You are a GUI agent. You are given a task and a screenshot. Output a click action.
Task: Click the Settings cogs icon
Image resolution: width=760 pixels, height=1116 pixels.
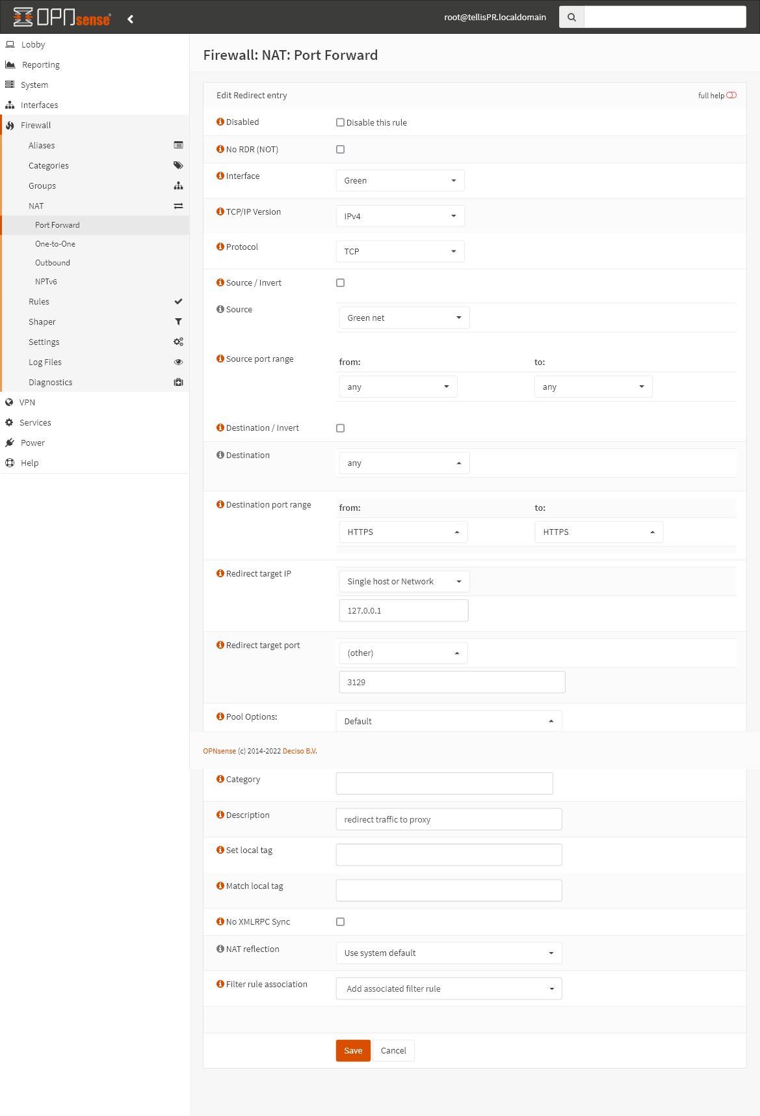(x=178, y=342)
